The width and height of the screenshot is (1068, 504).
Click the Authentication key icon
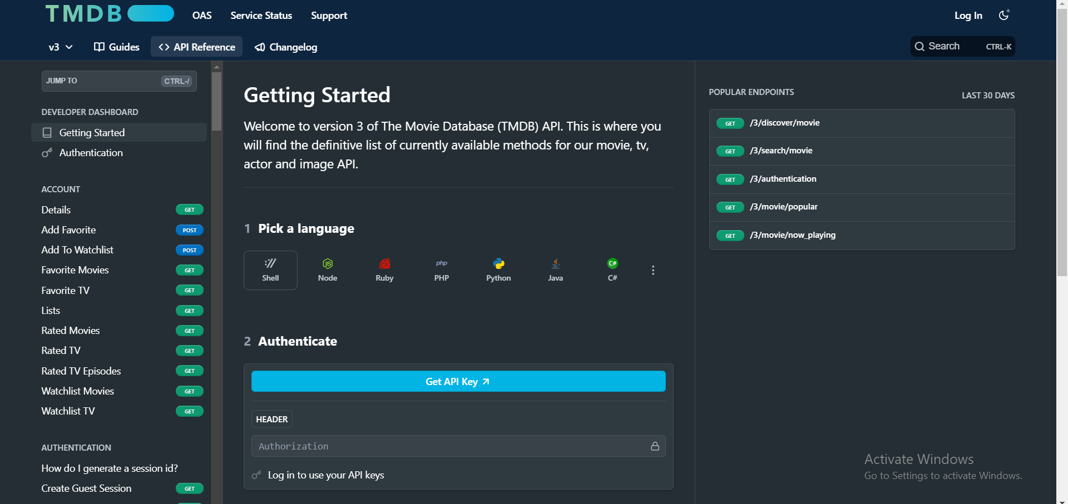click(x=47, y=152)
